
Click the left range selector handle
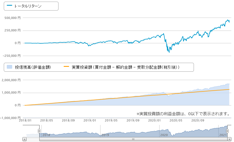(x=39, y=131)
